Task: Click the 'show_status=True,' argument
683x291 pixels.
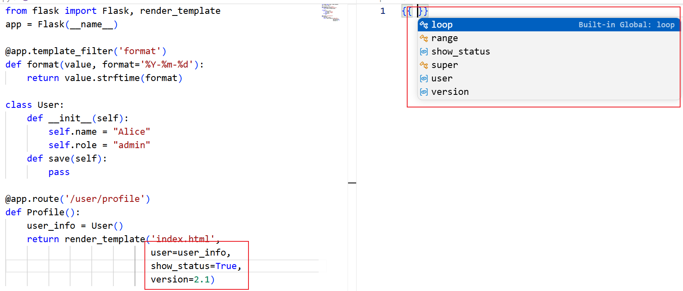Action: (196, 266)
